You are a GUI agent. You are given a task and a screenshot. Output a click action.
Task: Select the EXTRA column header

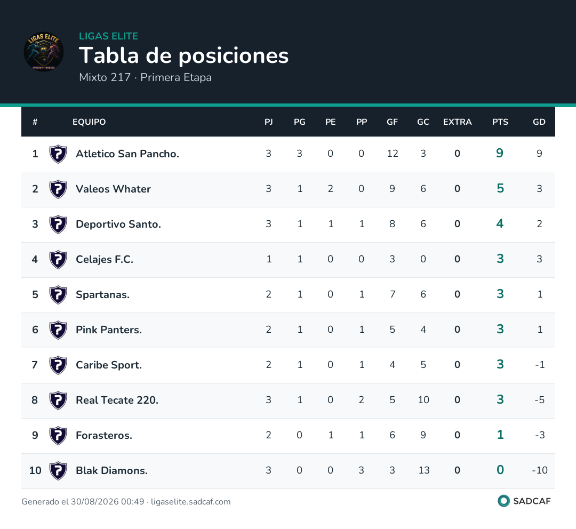[x=458, y=122]
